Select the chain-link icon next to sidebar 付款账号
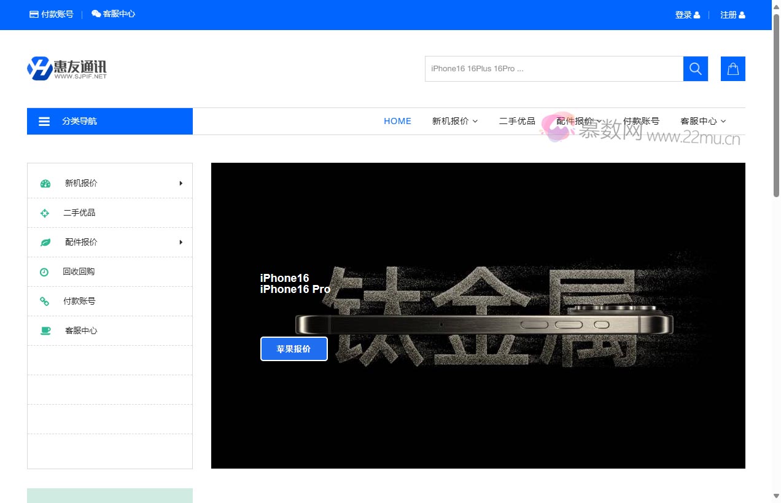This screenshot has height=503, width=781. coord(45,301)
